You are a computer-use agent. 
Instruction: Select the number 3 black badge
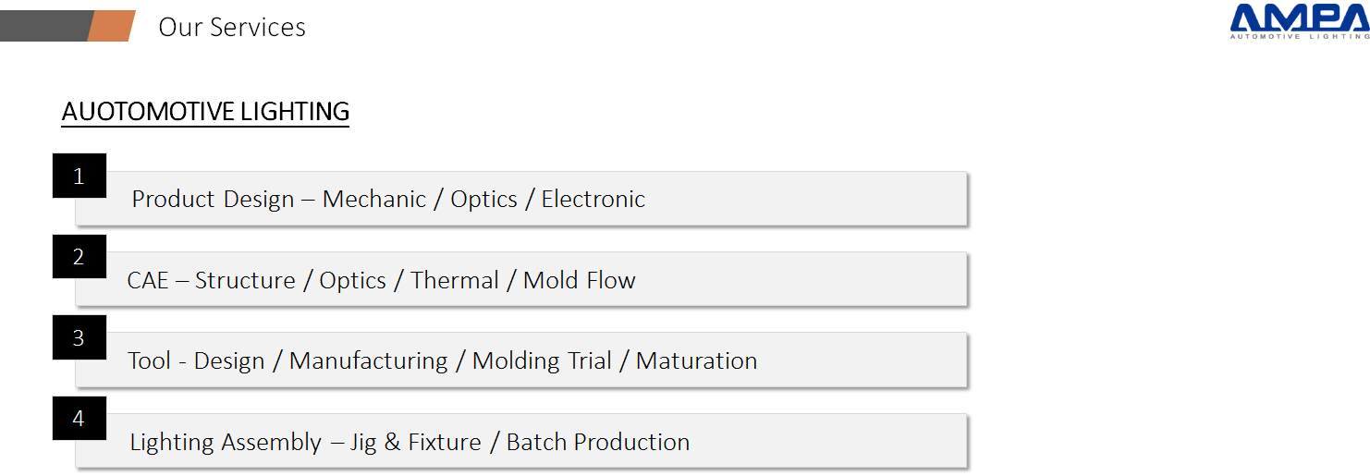pyautogui.click(x=80, y=337)
